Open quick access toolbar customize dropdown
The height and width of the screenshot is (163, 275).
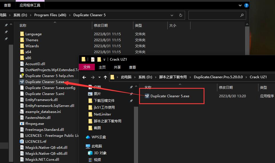point(104,59)
